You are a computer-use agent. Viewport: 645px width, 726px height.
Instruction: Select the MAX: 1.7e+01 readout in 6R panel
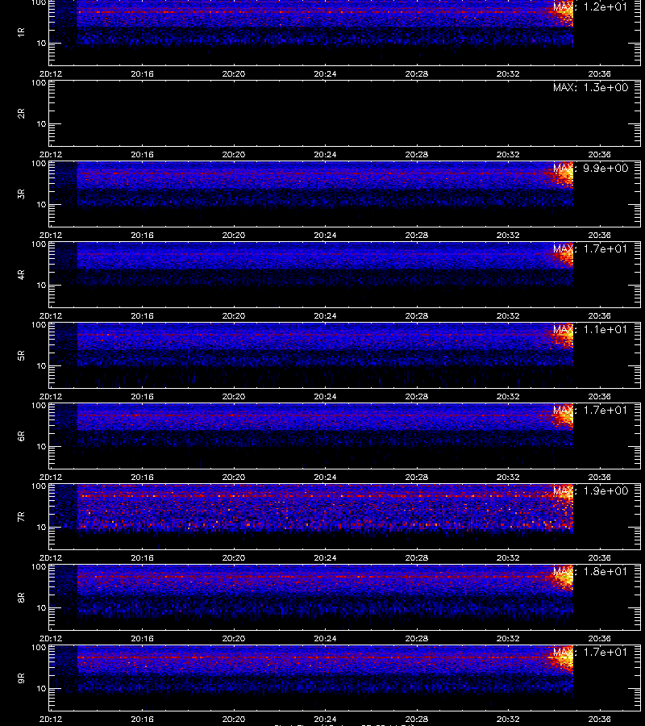[x=590, y=410]
